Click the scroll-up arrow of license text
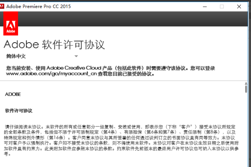Screen dimensions: 251x167 (246, 83)
